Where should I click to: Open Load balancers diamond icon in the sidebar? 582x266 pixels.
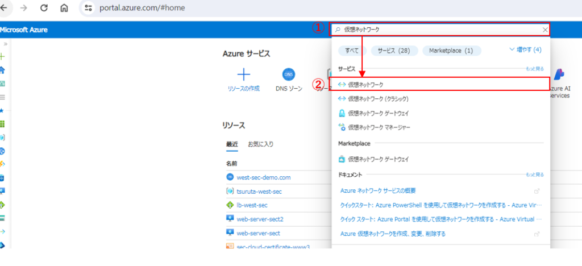[2, 205]
